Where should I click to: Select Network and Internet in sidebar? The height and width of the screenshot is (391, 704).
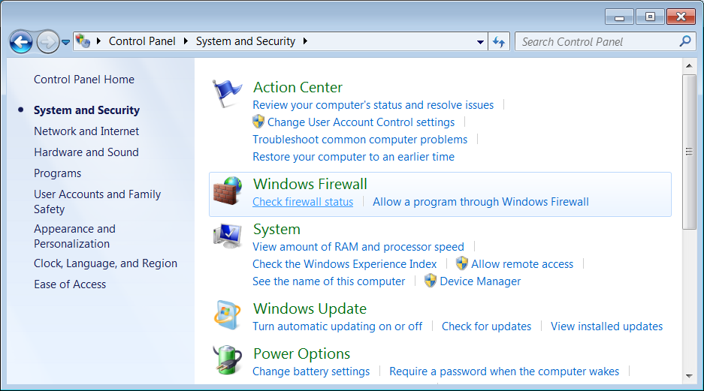86,131
